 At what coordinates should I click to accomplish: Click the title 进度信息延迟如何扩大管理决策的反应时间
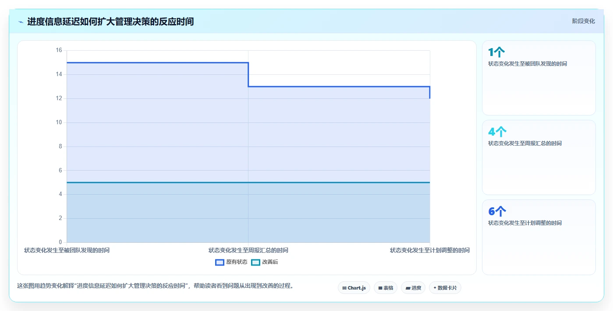(110, 21)
